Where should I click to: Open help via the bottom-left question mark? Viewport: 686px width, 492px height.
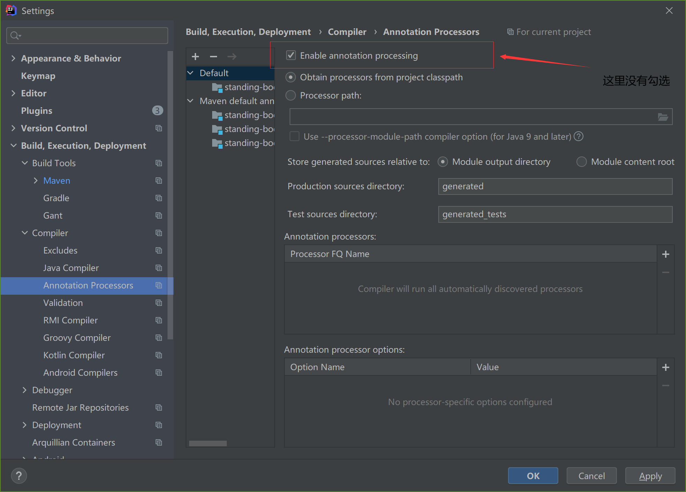point(19,476)
